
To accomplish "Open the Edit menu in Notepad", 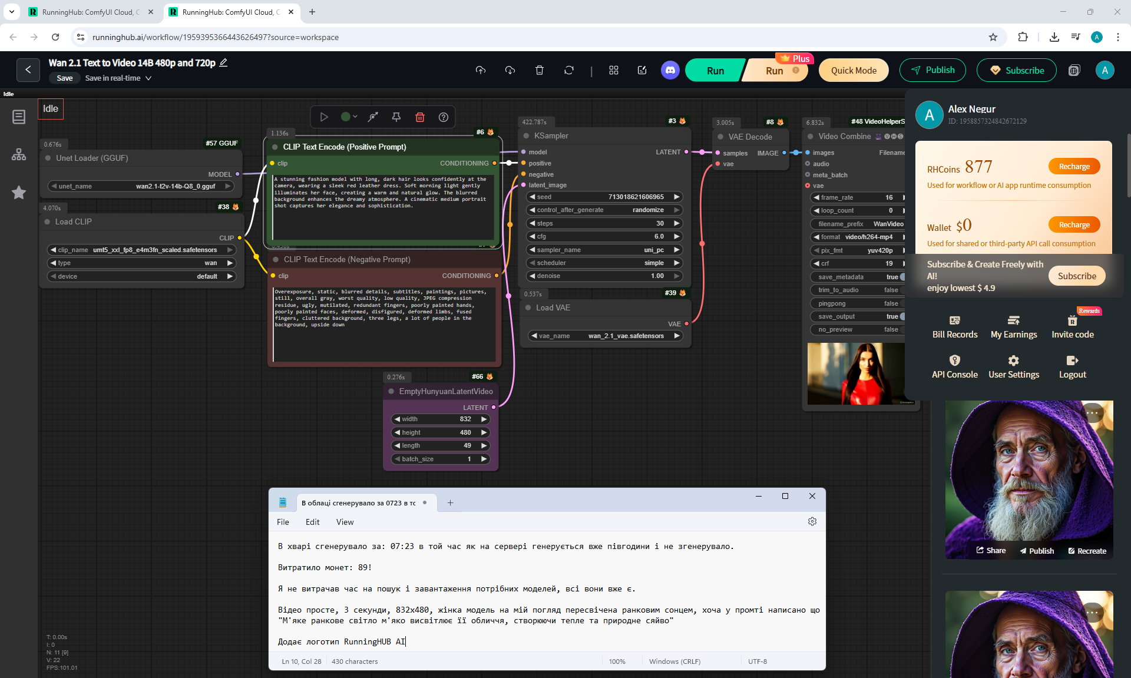I will pos(312,522).
